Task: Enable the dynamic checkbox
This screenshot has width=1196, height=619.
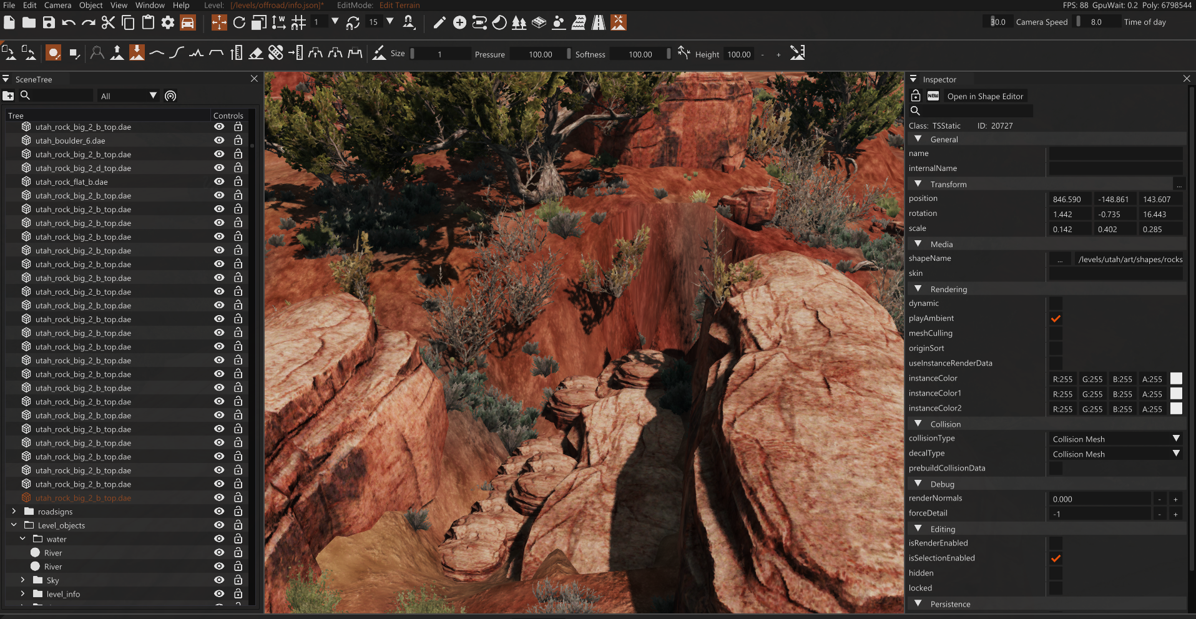Action: tap(1056, 303)
